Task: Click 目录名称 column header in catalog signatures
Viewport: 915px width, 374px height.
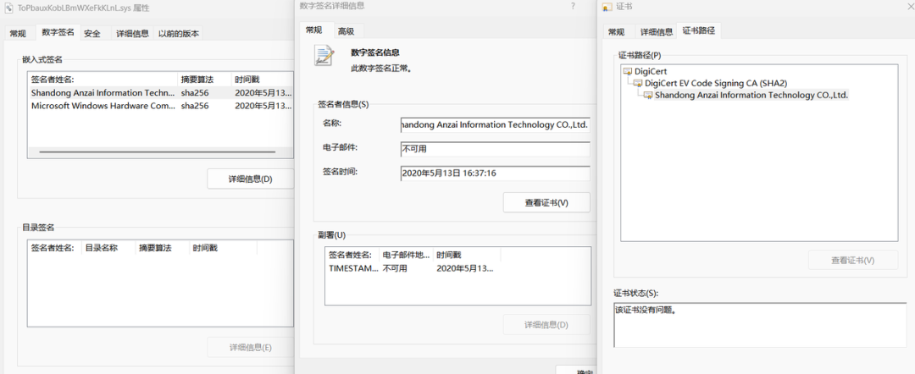Action: tap(108, 248)
